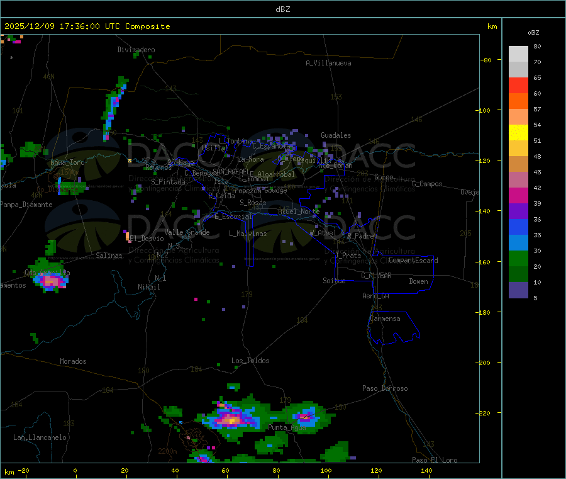The width and height of the screenshot is (566, 479).
Task: Click the Salinas map label
Action: [x=109, y=256]
